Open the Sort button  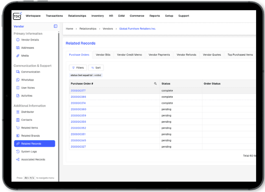click(x=96, y=68)
